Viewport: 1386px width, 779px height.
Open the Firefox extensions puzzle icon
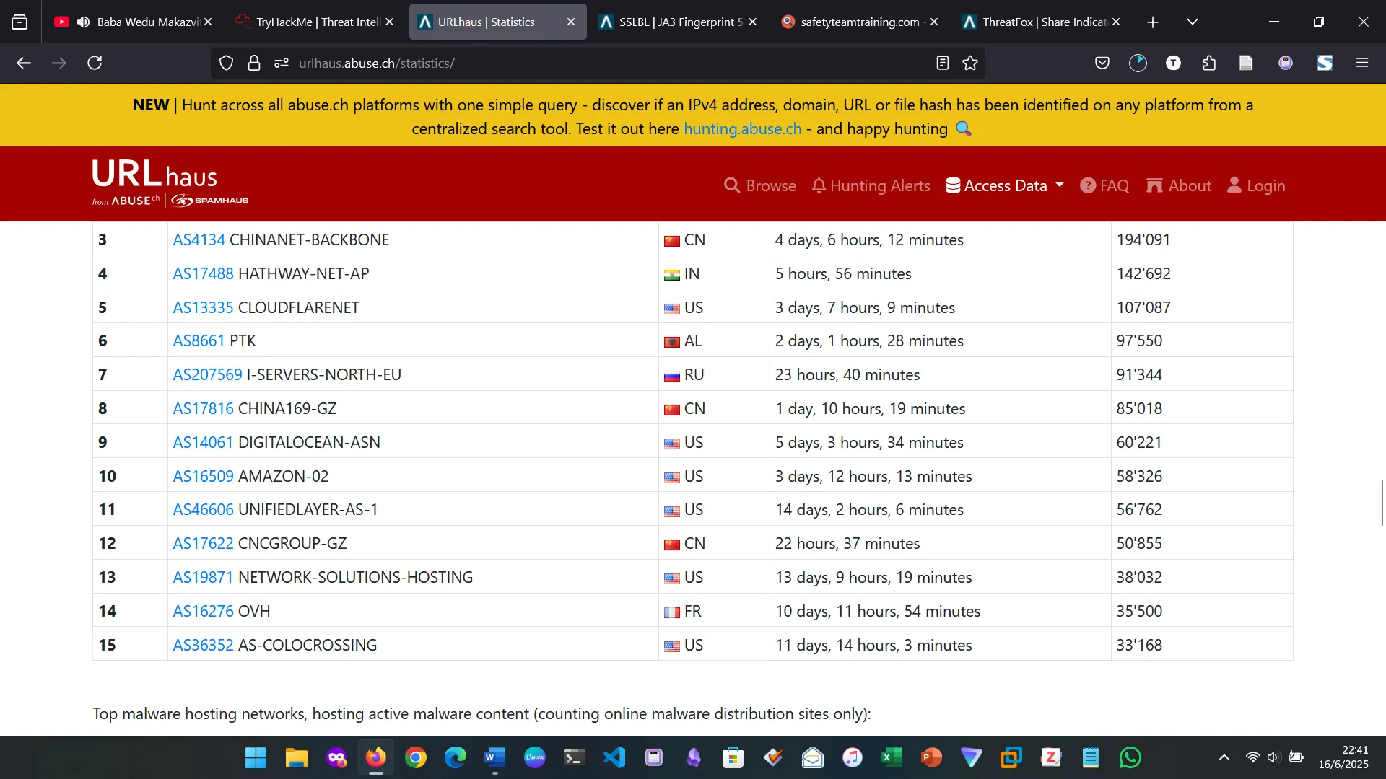tap(1209, 63)
